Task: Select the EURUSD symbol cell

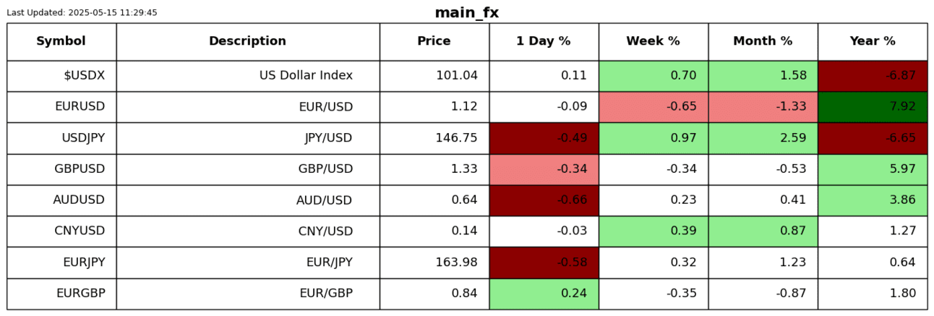Action: (x=61, y=107)
